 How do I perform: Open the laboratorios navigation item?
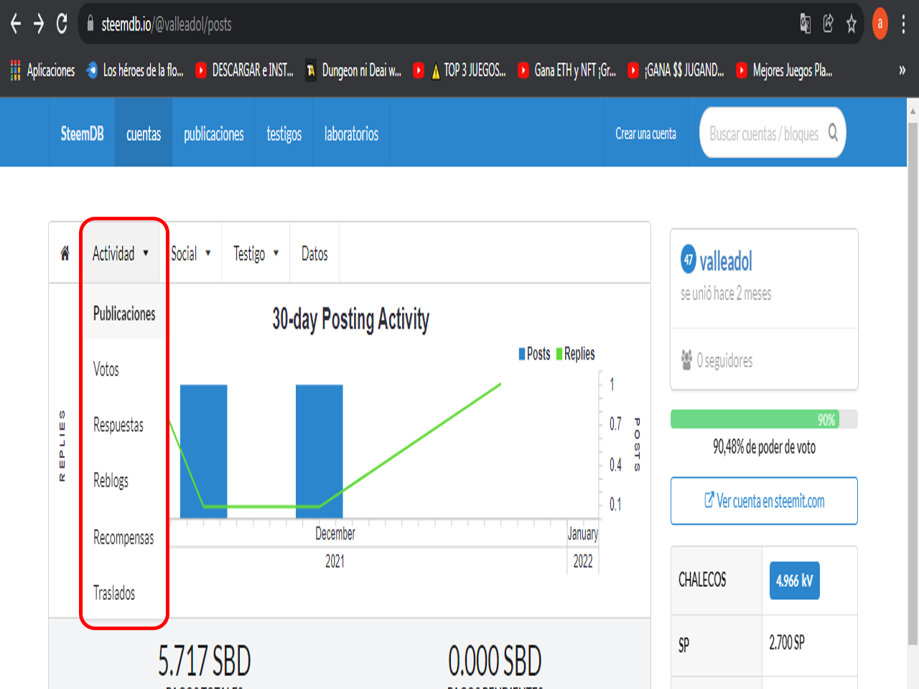click(x=351, y=133)
